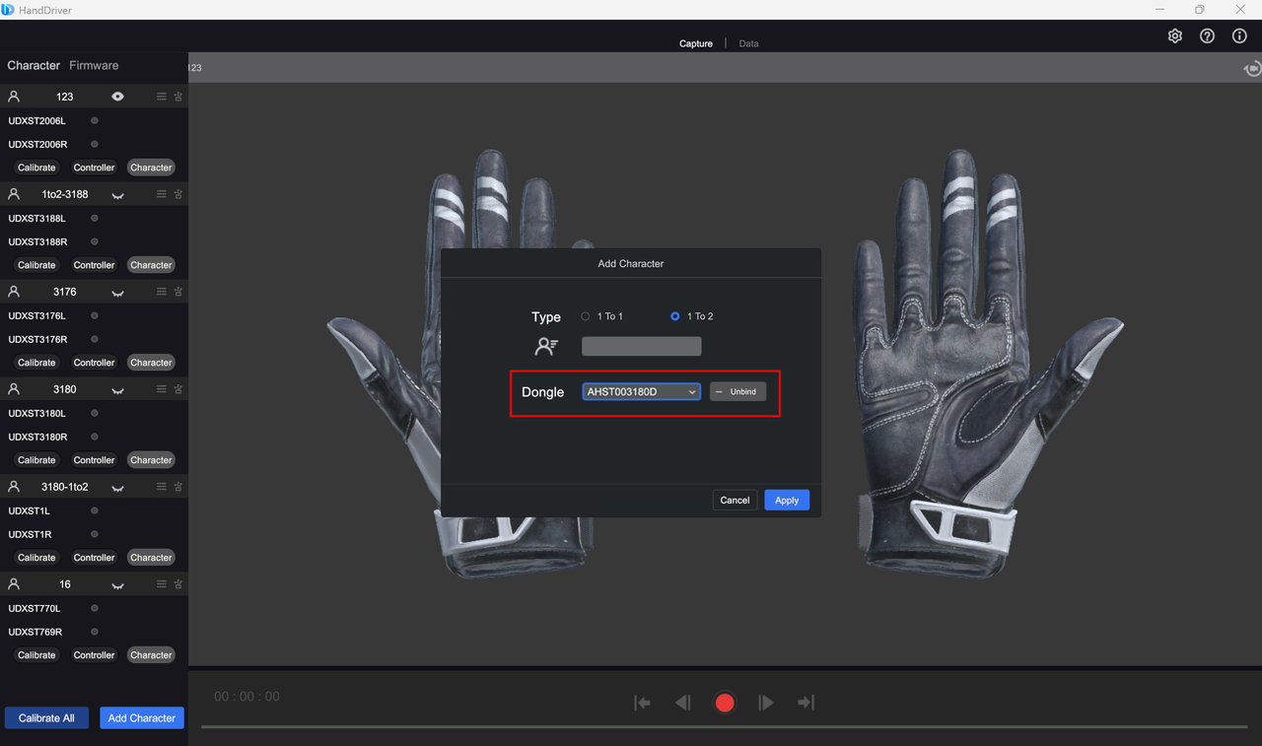Click Apply in Add Character dialog
Screen dimensions: 1262x746
(786, 501)
